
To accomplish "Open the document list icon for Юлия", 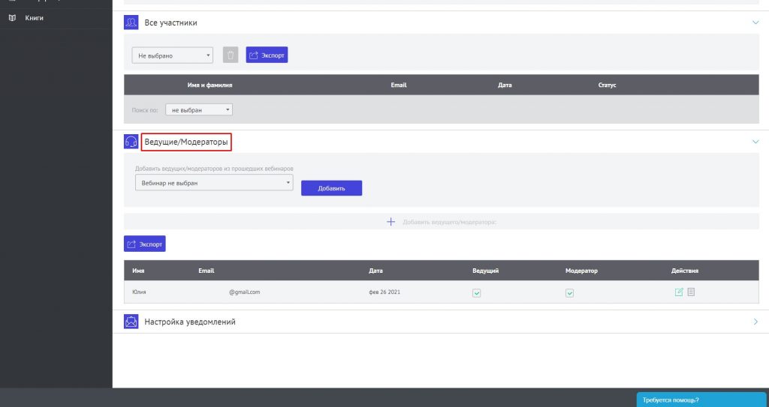I will [691, 292].
